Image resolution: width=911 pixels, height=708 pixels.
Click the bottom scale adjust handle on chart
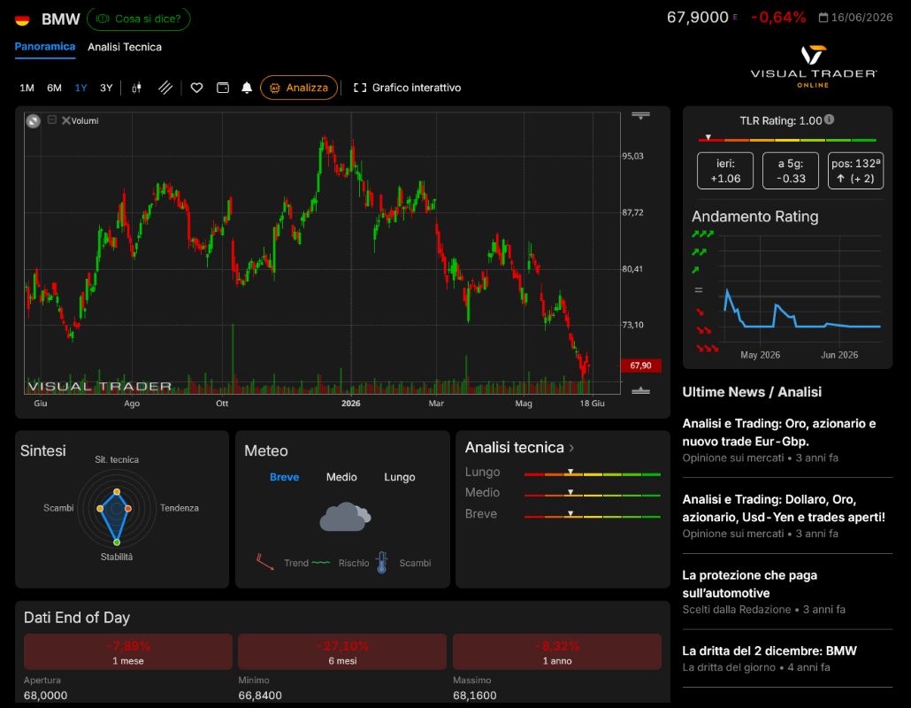point(641,390)
